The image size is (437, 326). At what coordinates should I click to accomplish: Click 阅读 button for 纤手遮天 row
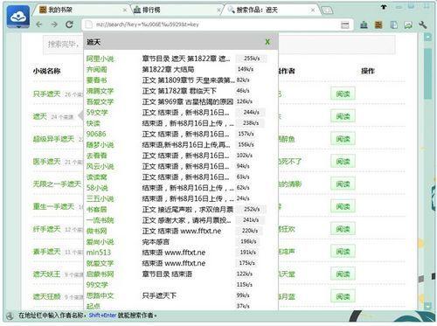tap(343, 229)
